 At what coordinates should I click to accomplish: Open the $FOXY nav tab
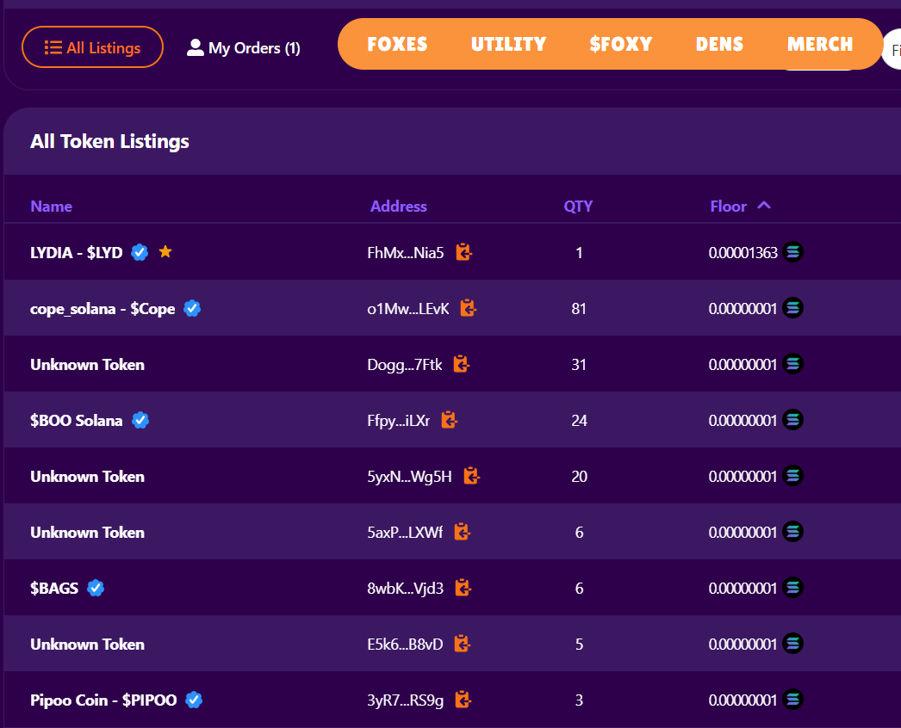point(620,44)
